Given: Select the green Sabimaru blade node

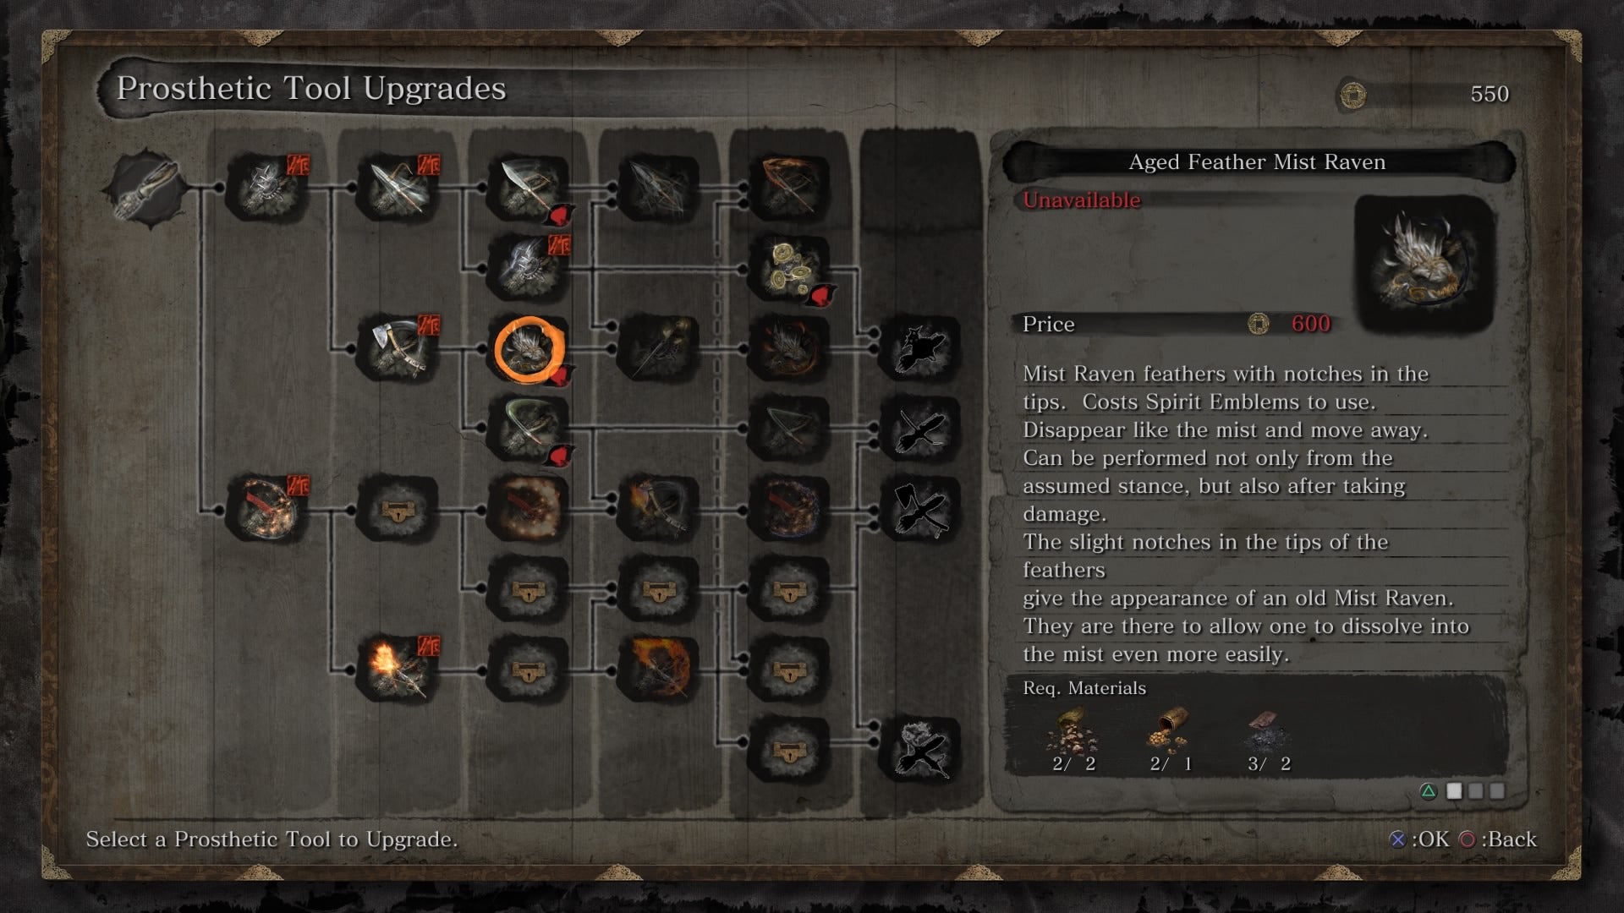Looking at the screenshot, I should 529,429.
